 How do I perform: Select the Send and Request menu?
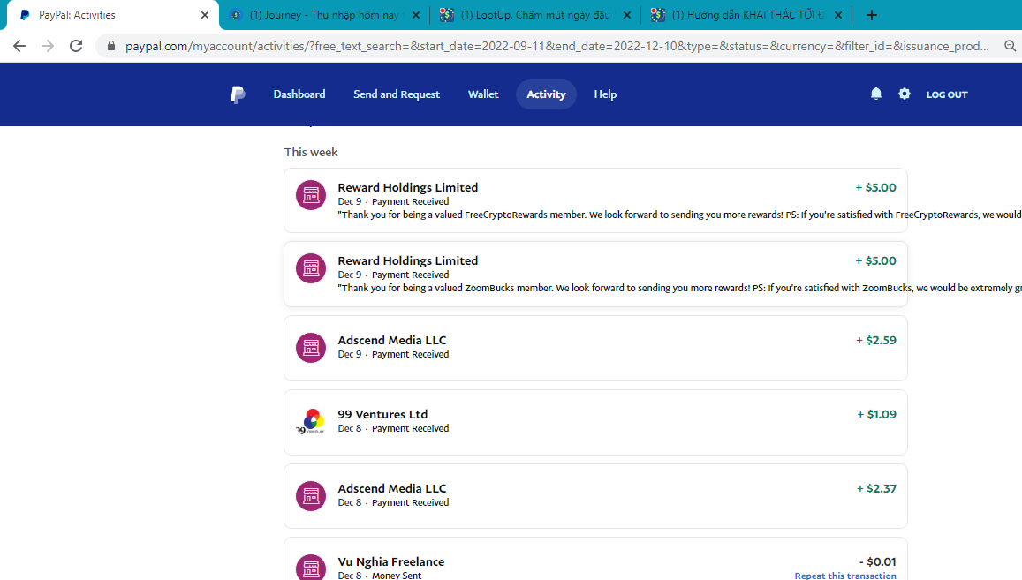(396, 94)
